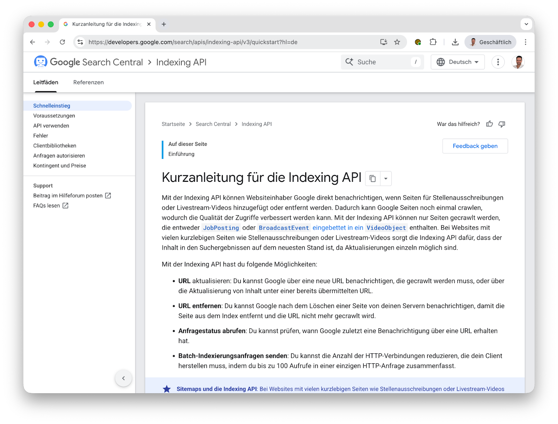
Task: Click the star icon in Sitemaps note
Action: 167,389
